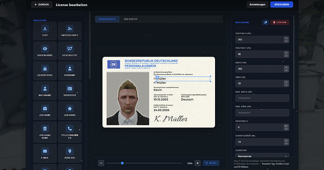Add the Vorname block
Image resolution: width=324 pixels, height=170 pixels.
click(69, 71)
